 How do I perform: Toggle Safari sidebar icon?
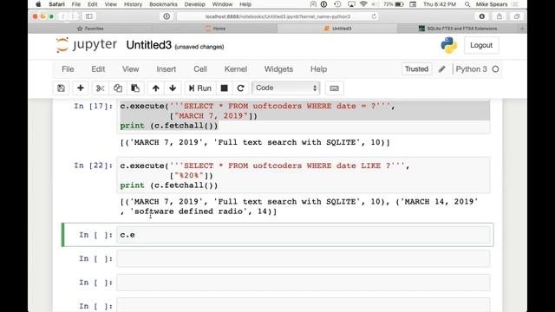point(89,16)
